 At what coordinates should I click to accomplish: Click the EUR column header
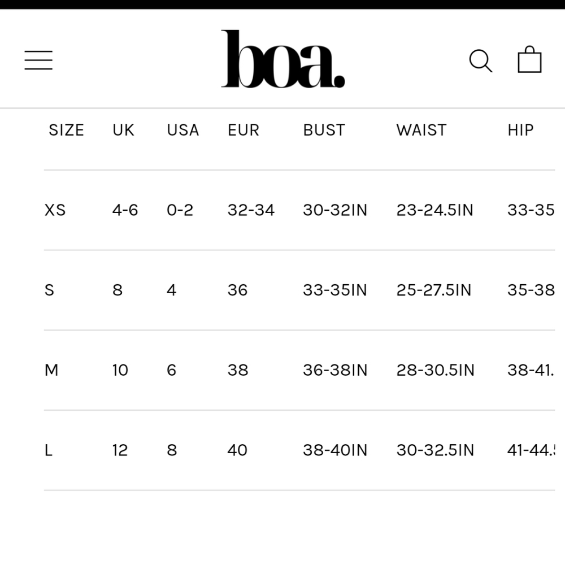coord(243,130)
